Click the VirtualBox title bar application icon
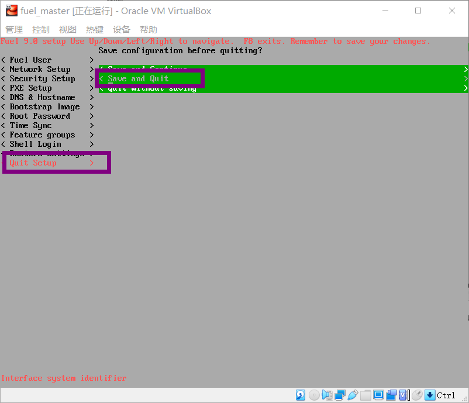This screenshot has height=403, width=469. pos(11,11)
